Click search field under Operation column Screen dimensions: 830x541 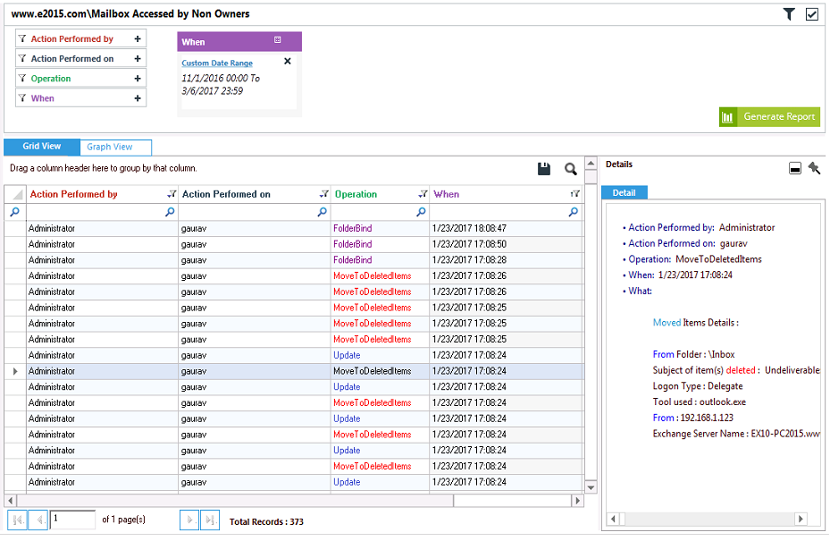click(x=380, y=212)
